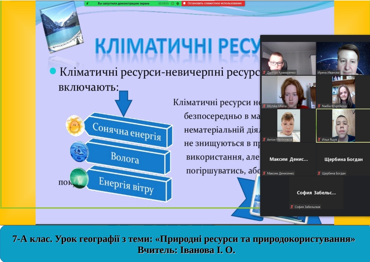Click the icon at left of green sharing bar
The width and height of the screenshot is (370, 262).
tap(88, 3)
